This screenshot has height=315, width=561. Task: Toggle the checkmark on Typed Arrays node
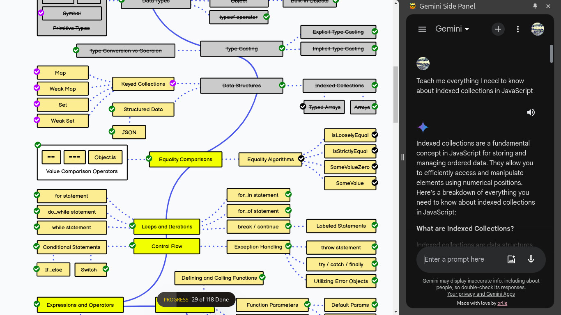pyautogui.click(x=303, y=107)
